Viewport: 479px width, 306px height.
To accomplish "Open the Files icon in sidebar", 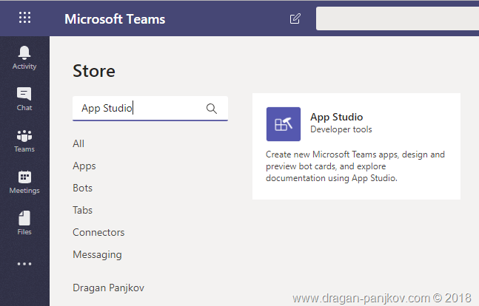I will 24,219.
